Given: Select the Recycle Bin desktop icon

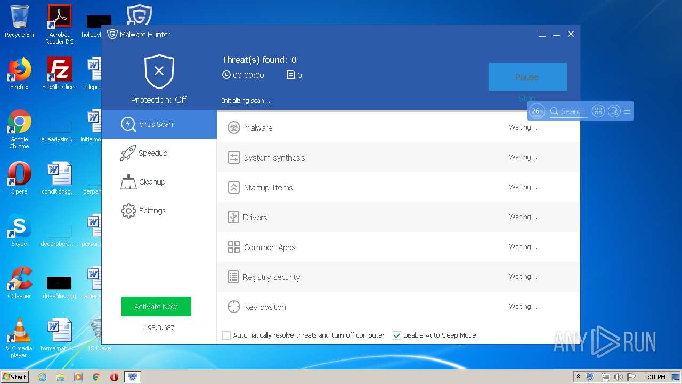Looking at the screenshot, I should (19, 22).
